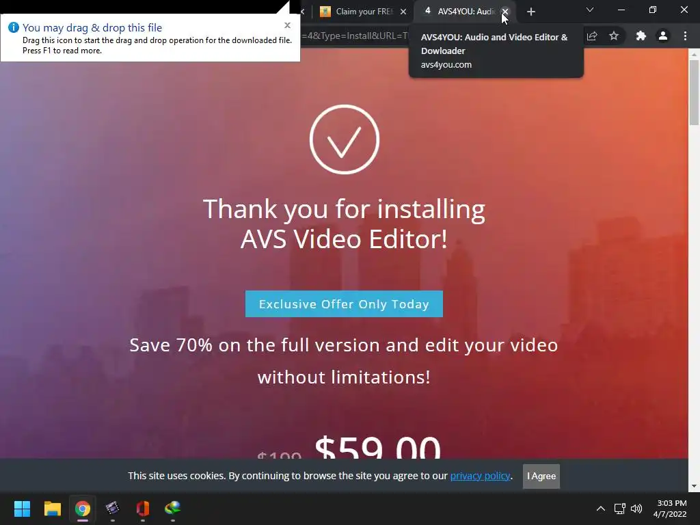
Task: Click the $59.00 price text
Action: (377, 446)
